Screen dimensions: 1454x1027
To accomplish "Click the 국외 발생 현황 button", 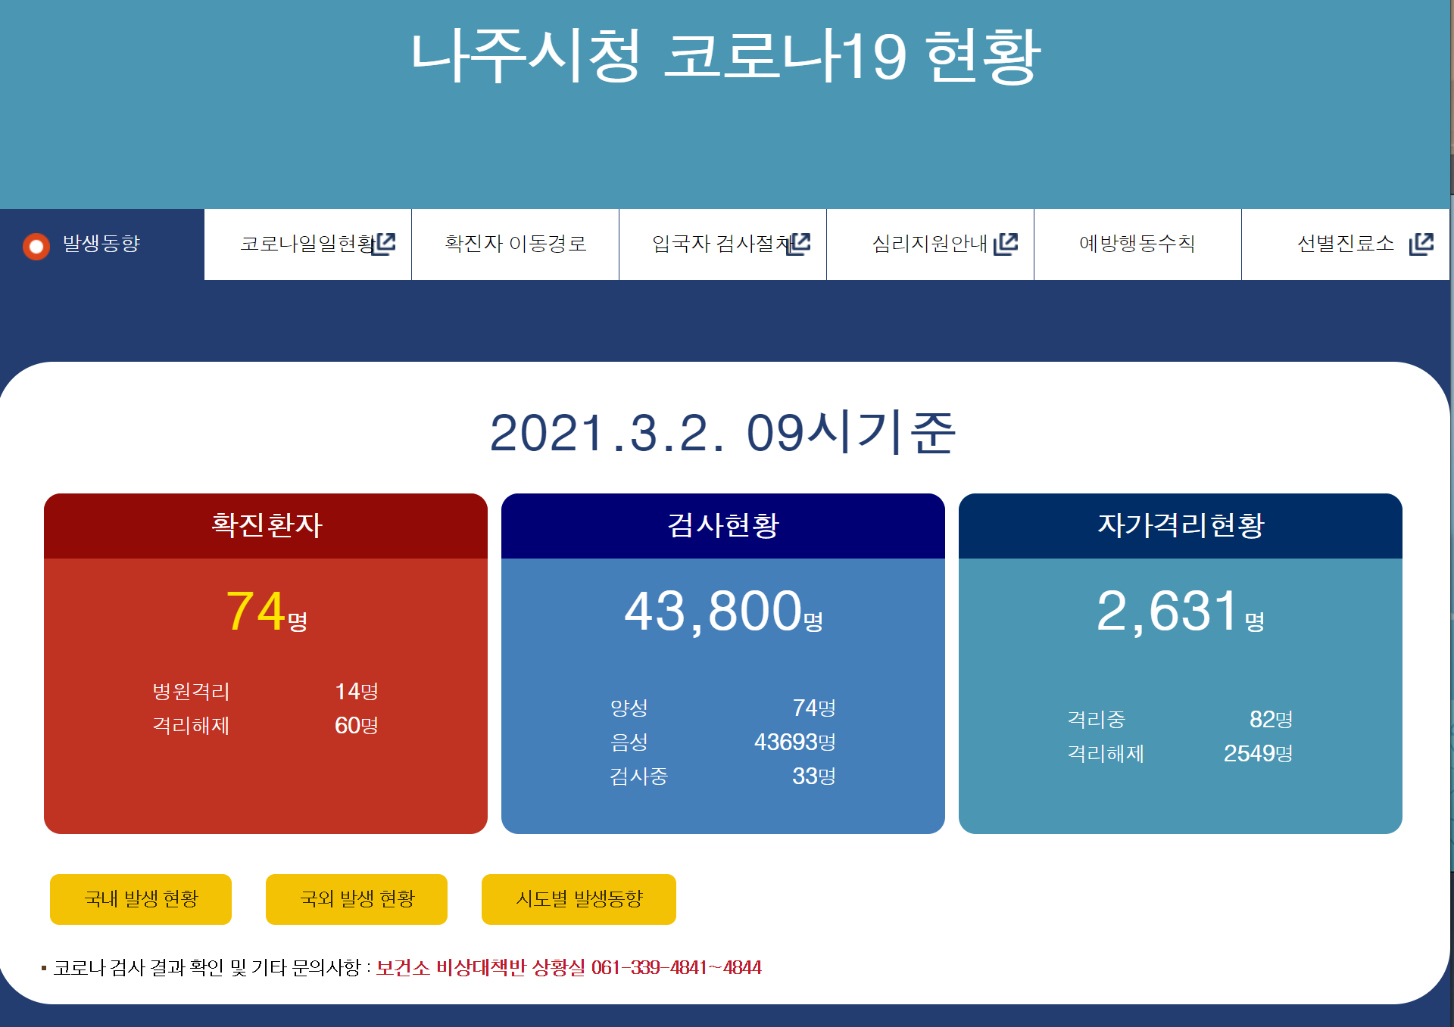I will coord(357,899).
